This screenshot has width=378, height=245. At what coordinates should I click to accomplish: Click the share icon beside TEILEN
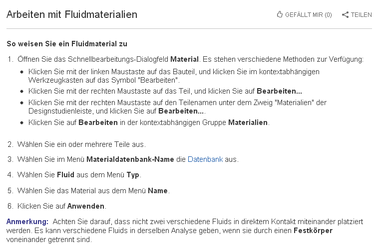tap(345, 15)
